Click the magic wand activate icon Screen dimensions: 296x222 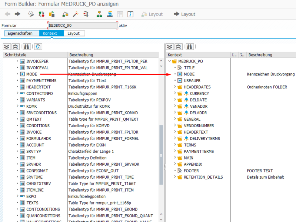(x=76, y=14)
